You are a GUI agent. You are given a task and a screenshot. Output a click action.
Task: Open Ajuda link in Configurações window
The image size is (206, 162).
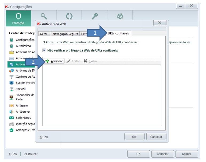[x=13, y=154]
